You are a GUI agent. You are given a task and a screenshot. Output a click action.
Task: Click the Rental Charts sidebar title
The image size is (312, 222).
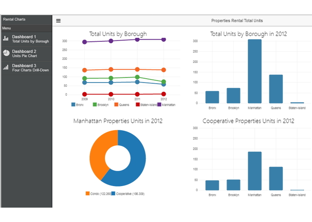pyautogui.click(x=14, y=19)
